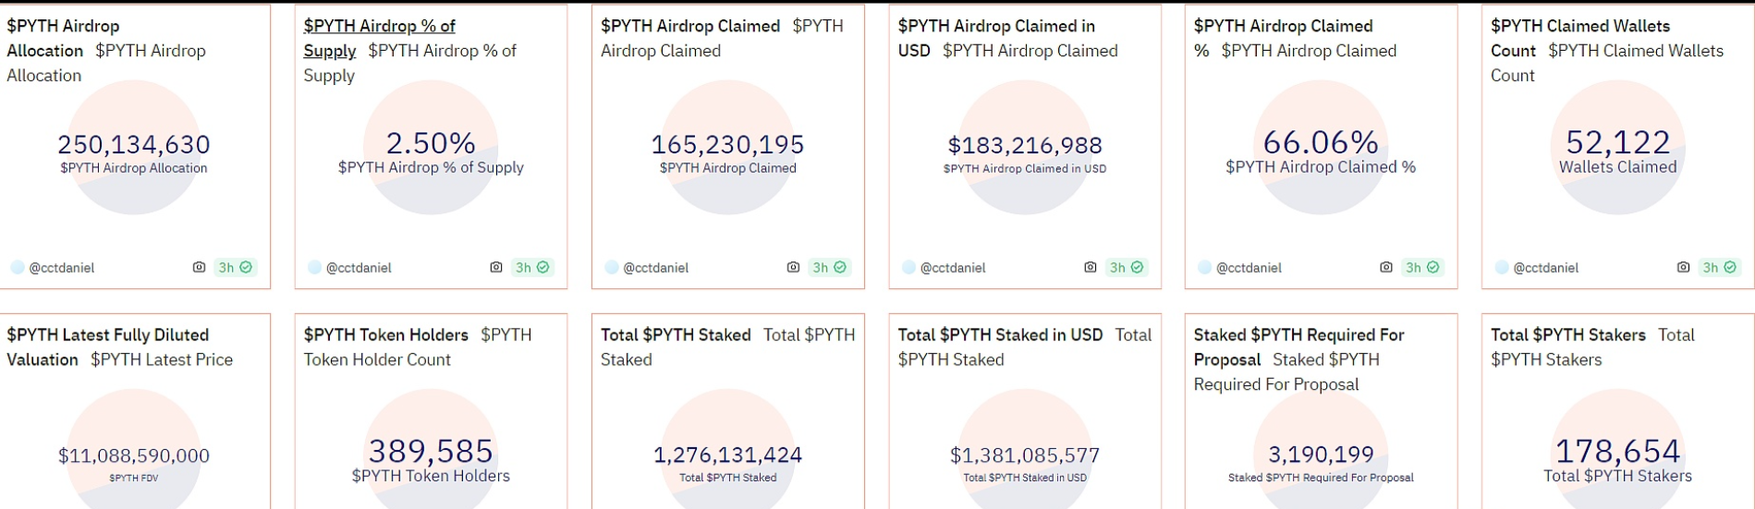Image resolution: width=1755 pixels, height=509 pixels.
Task: Click camera icon on $PYTH Airdrop Allocation card
Action: [x=199, y=268]
